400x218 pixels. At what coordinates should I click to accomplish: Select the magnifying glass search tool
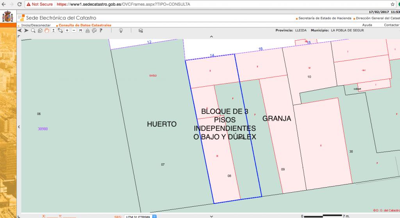[x=33, y=30]
